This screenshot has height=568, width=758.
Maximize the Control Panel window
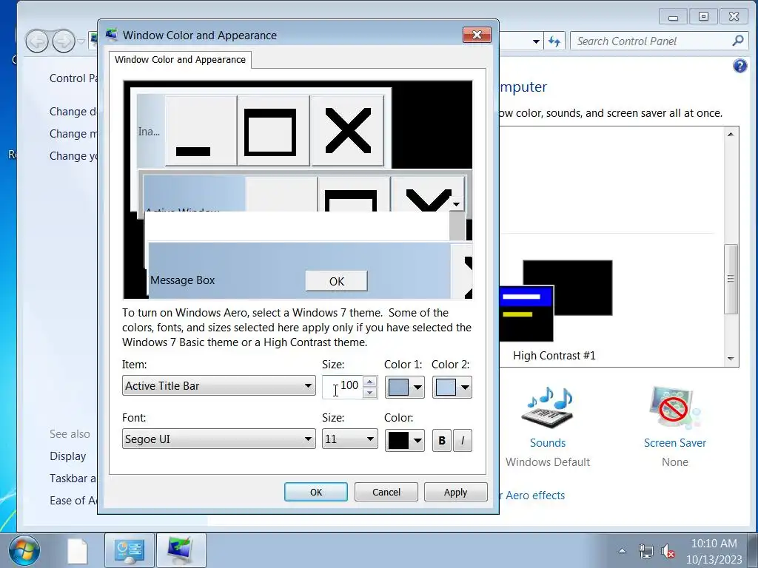703,16
